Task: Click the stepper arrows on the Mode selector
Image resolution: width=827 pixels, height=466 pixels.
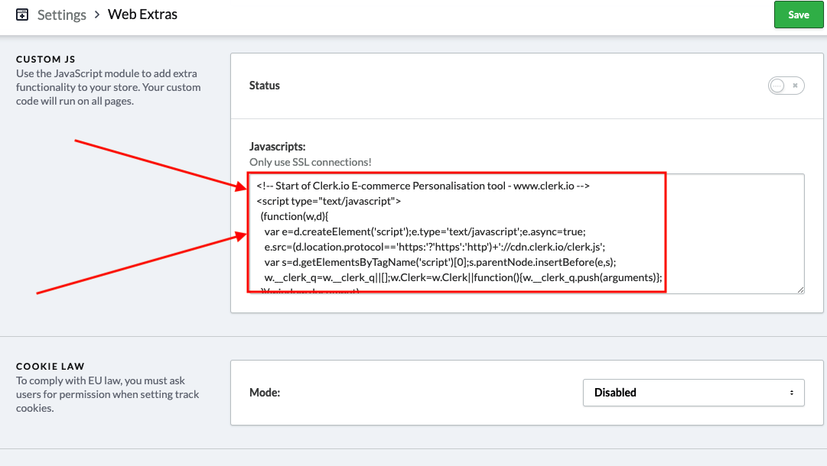Action: point(794,393)
